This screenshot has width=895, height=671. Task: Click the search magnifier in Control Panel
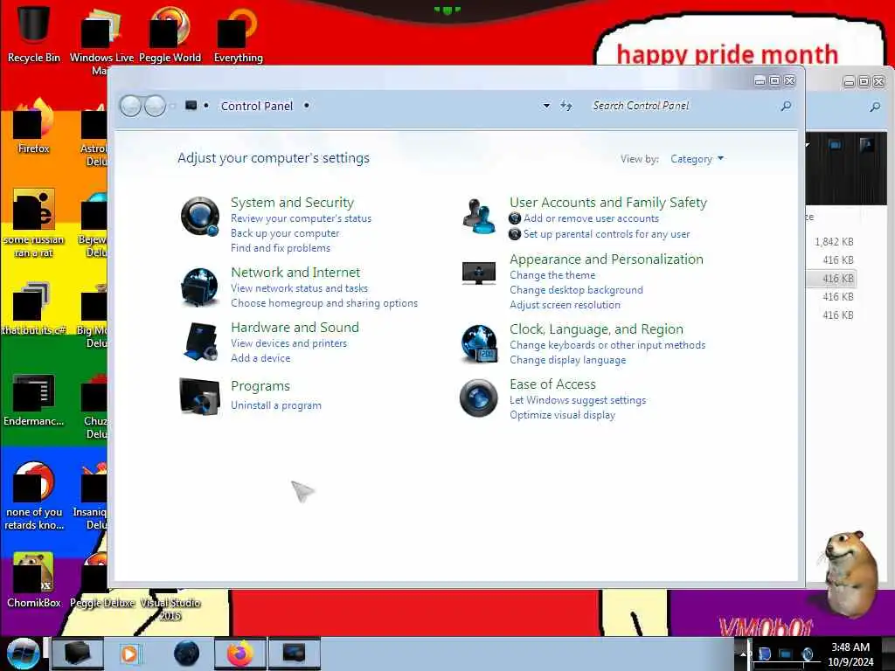(x=786, y=106)
